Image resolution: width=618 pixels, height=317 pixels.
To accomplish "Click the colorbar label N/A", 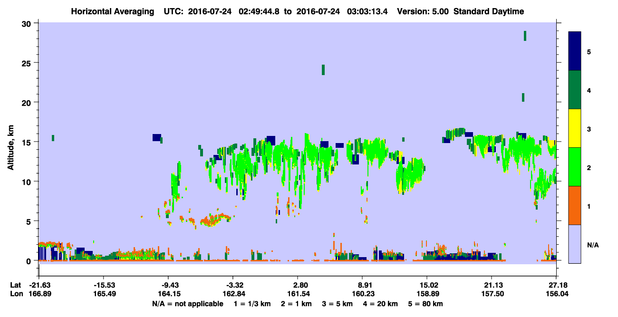I will pyautogui.click(x=592, y=245).
